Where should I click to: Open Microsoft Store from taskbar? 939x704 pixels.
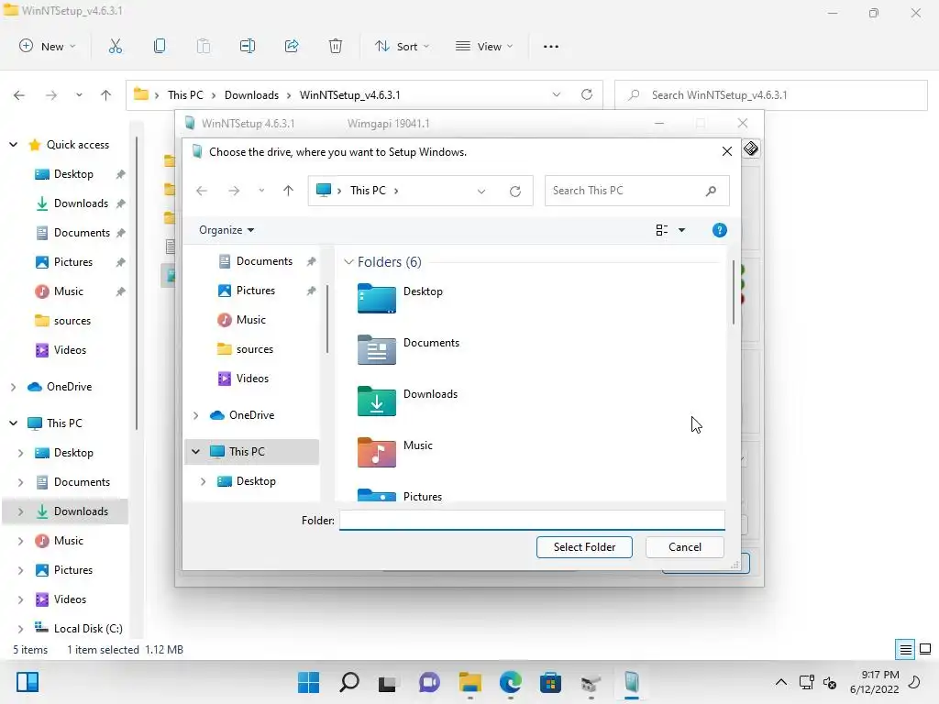[550, 682]
